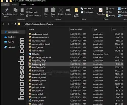127x105 pixels.
Task: Click the Paste clipboard icon
Action: tap(22, 10)
